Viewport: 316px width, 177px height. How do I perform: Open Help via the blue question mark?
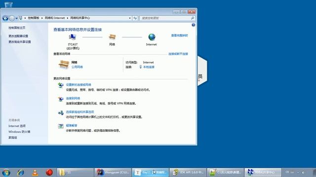tap(193, 25)
